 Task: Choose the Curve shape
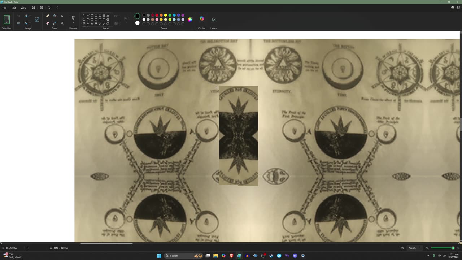pyautogui.click(x=88, y=16)
